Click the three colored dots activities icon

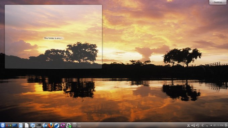(9, 125)
